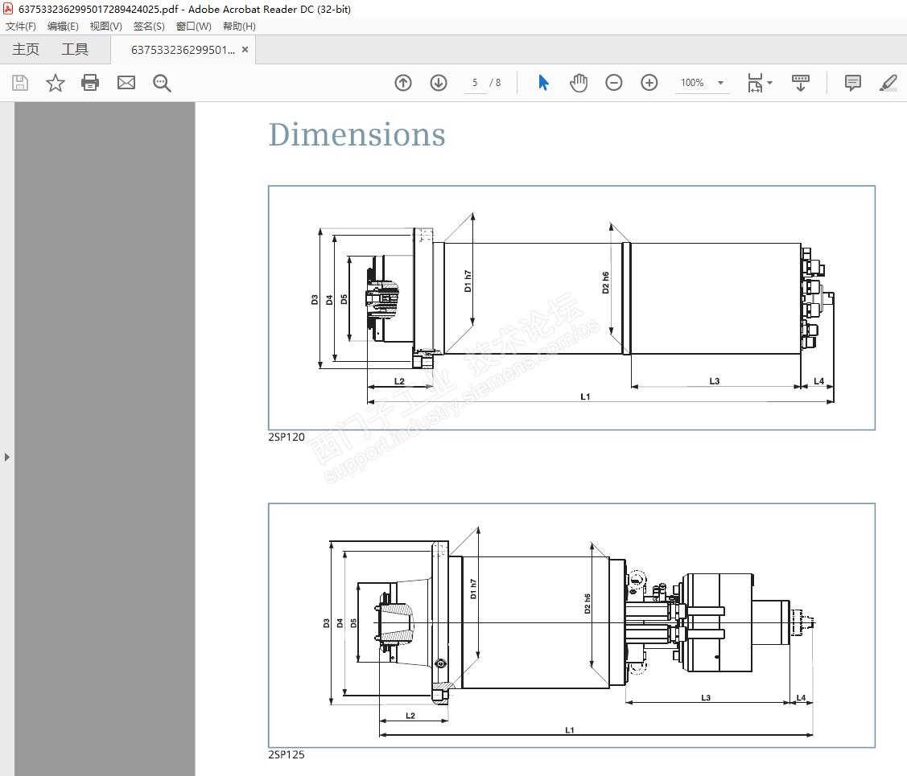Send file by email envelope icon

click(x=126, y=83)
